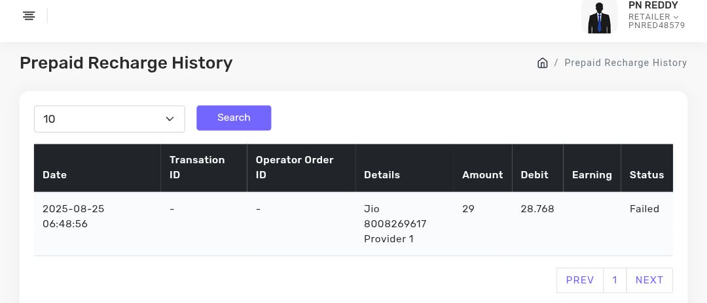Click the purple Search button
Screen dimensions: 707x303
pos(234,118)
